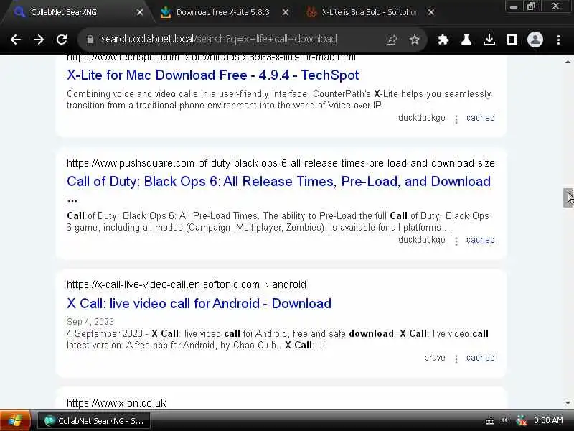Switch to CollabNet SearXNG tab
The height and width of the screenshot is (431, 574).
click(x=77, y=12)
